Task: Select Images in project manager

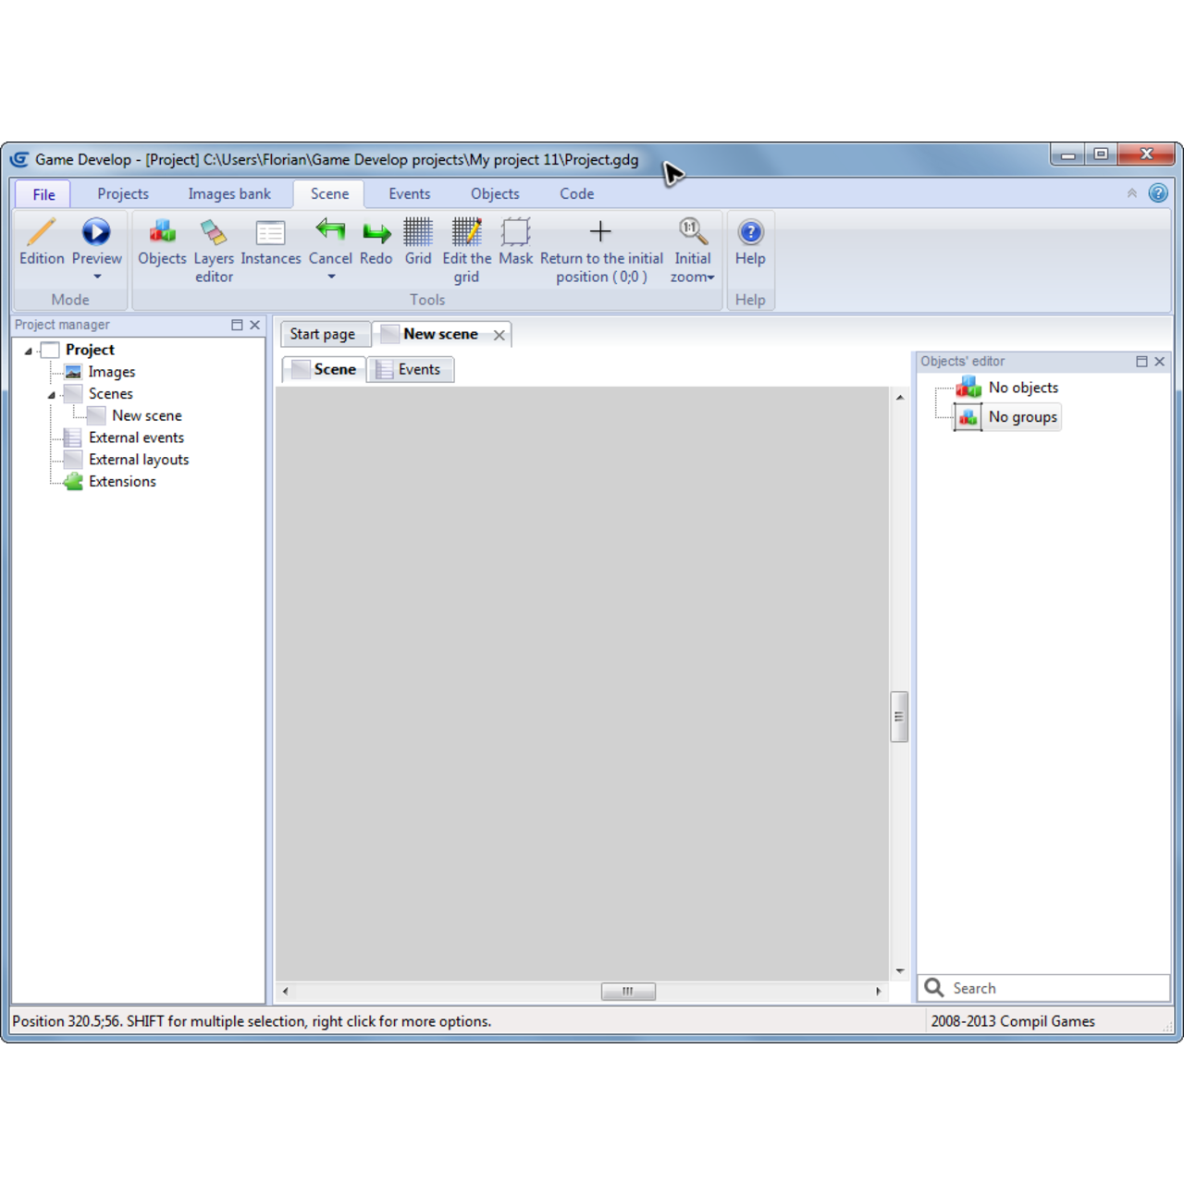Action: click(x=112, y=372)
